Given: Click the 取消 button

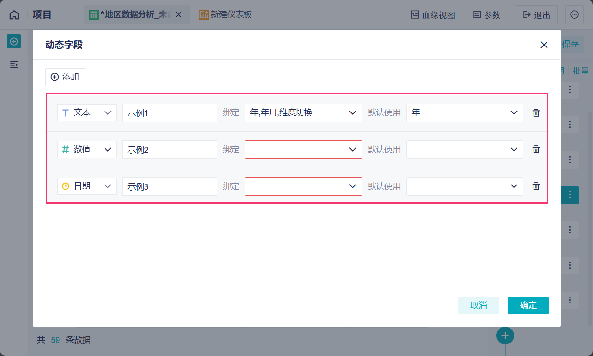Looking at the screenshot, I should (479, 305).
